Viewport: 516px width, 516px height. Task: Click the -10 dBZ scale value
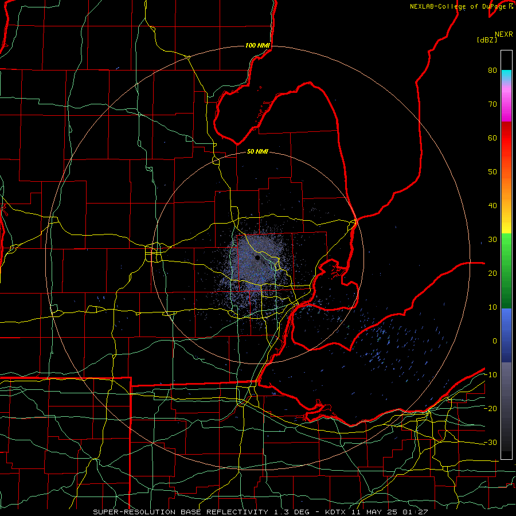coord(490,375)
